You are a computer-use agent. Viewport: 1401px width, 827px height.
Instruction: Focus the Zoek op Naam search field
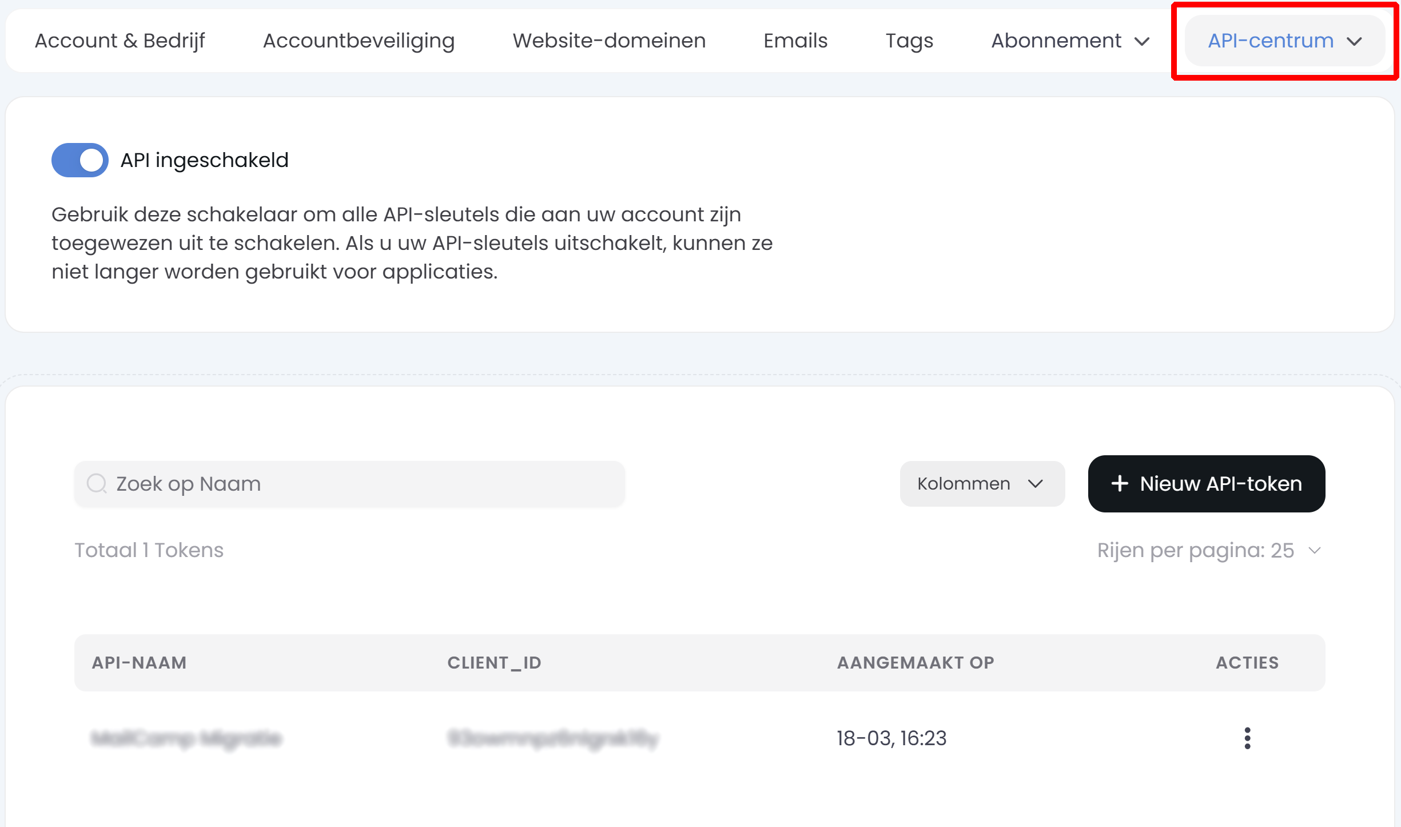coord(366,484)
